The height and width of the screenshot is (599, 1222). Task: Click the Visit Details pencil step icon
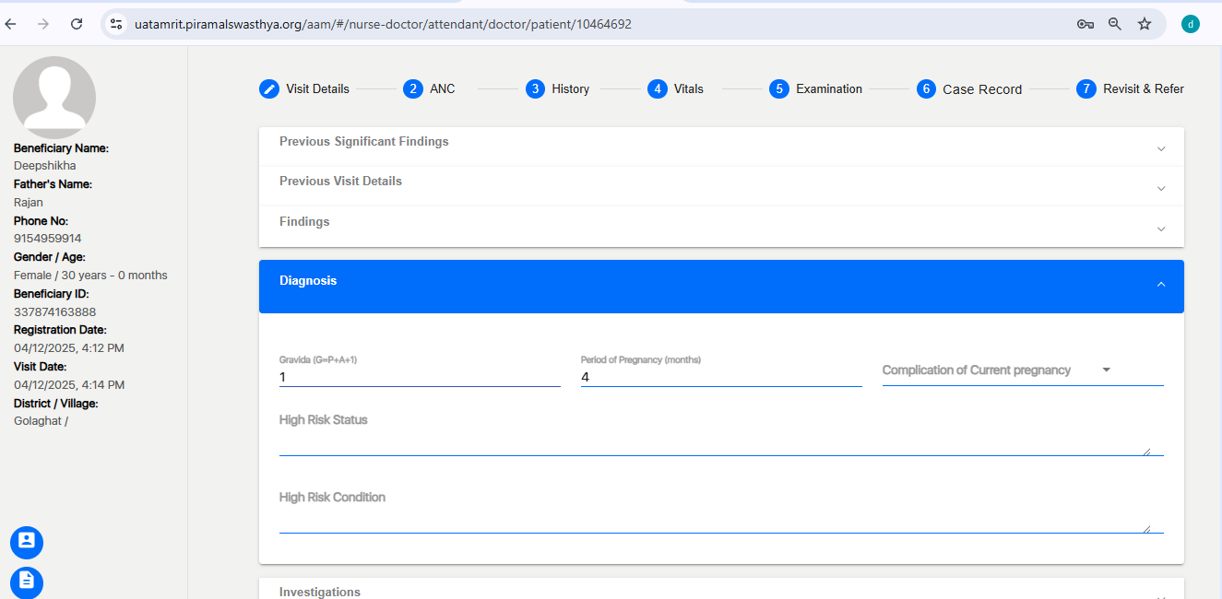(x=269, y=89)
